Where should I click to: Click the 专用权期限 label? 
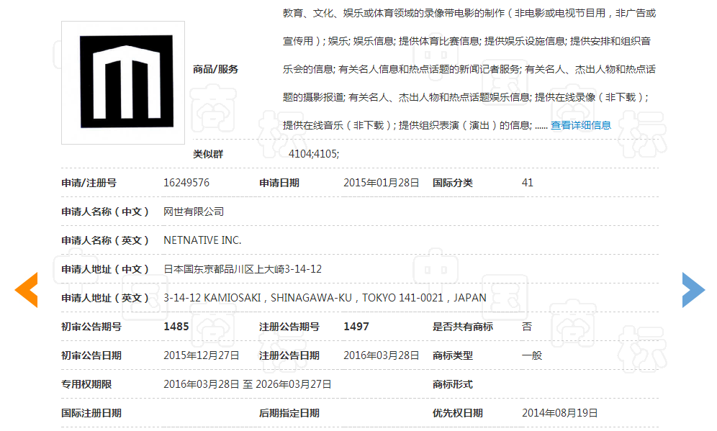click(x=86, y=384)
